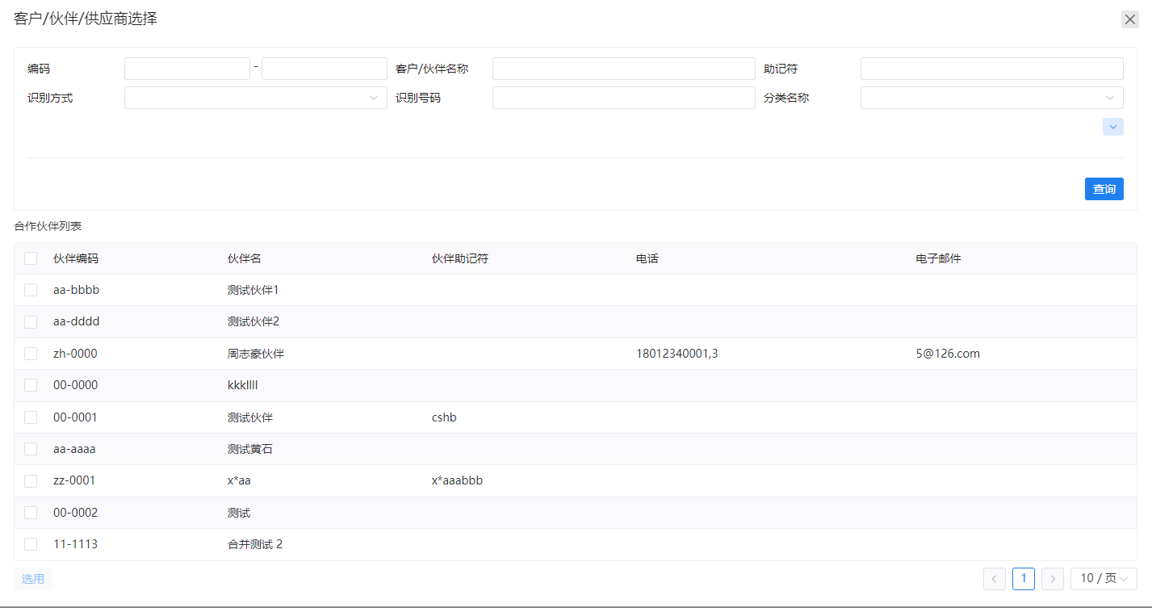Click email cell 5@126.com
The height and width of the screenshot is (608, 1152).
pyautogui.click(x=948, y=354)
